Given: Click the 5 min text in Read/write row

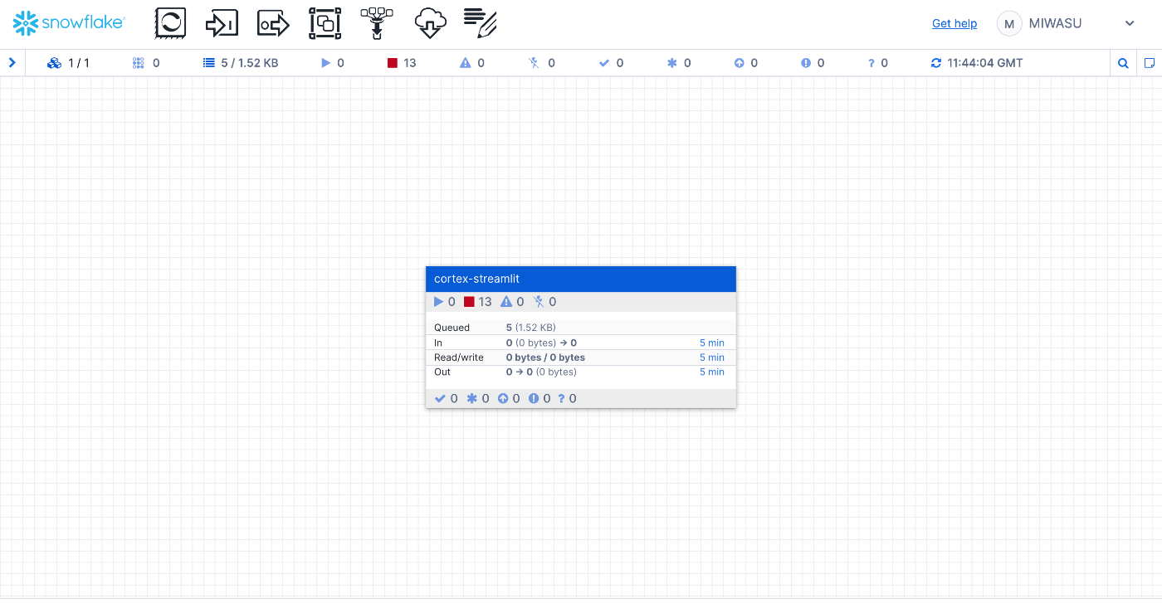Looking at the screenshot, I should point(712,357).
